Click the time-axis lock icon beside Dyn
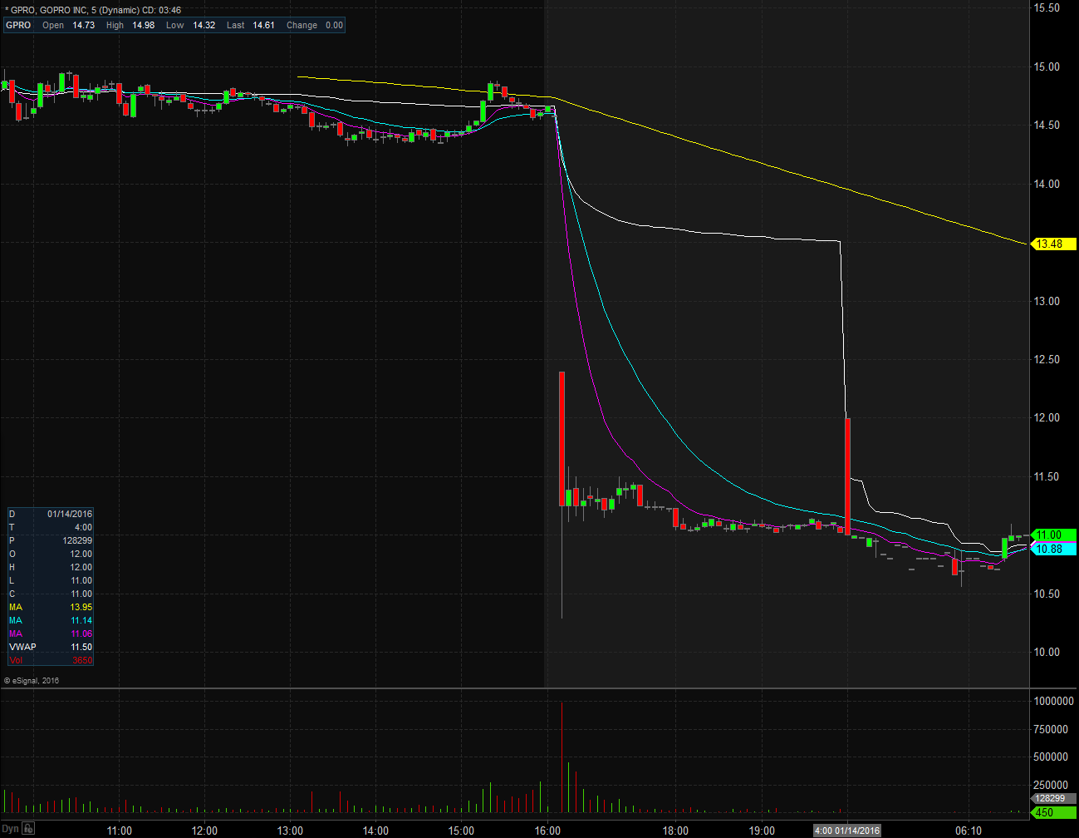 click(28, 829)
